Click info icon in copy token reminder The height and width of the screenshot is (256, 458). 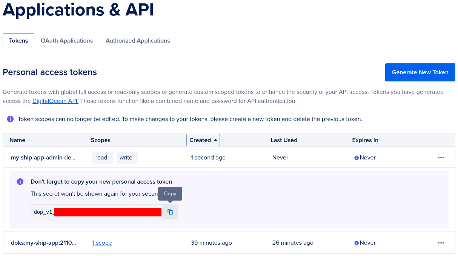click(x=20, y=182)
